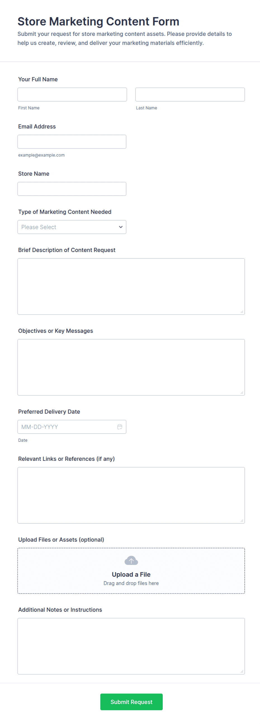
Task: Click the Relevant Links textarea resize handle
Action: pos(242,521)
